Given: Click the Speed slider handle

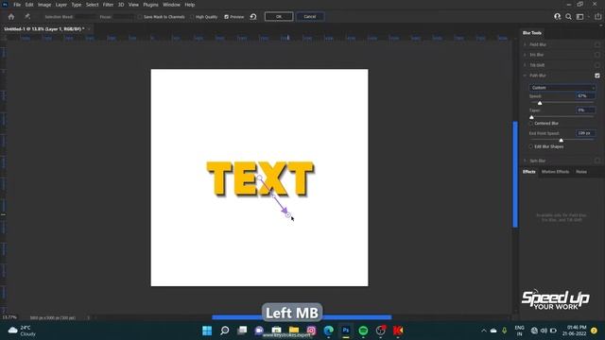Looking at the screenshot, I should [540, 103].
